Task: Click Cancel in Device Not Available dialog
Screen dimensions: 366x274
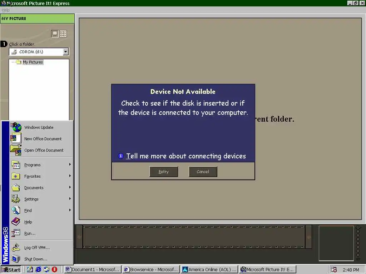Action: [203, 172]
